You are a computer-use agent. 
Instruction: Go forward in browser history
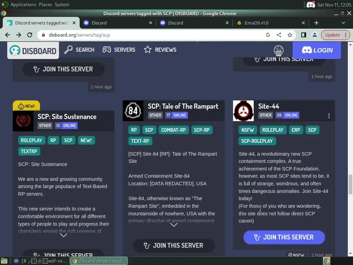[x=19, y=35]
